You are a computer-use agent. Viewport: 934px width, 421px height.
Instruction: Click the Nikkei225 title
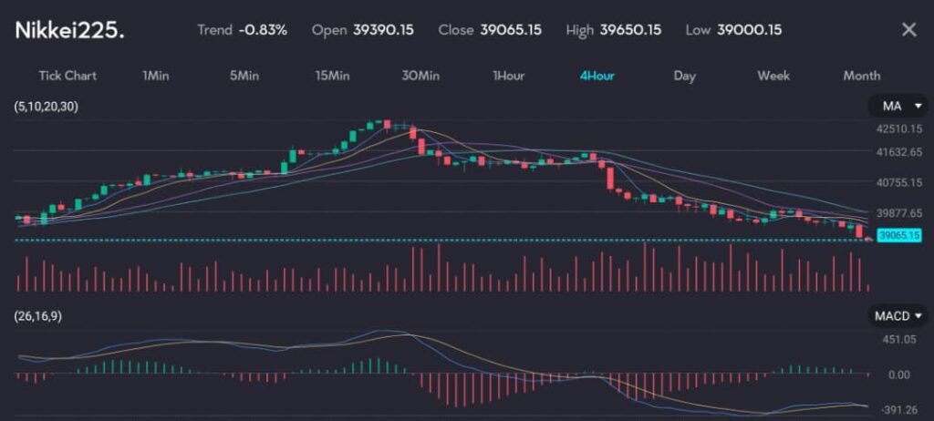(x=70, y=30)
